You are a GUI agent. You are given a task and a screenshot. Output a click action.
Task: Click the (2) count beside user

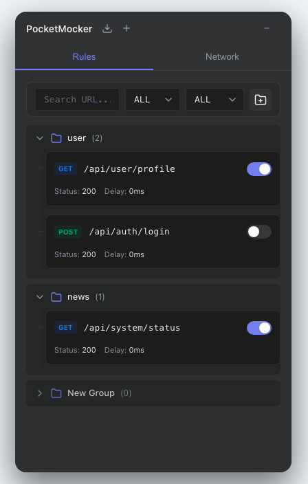click(97, 138)
